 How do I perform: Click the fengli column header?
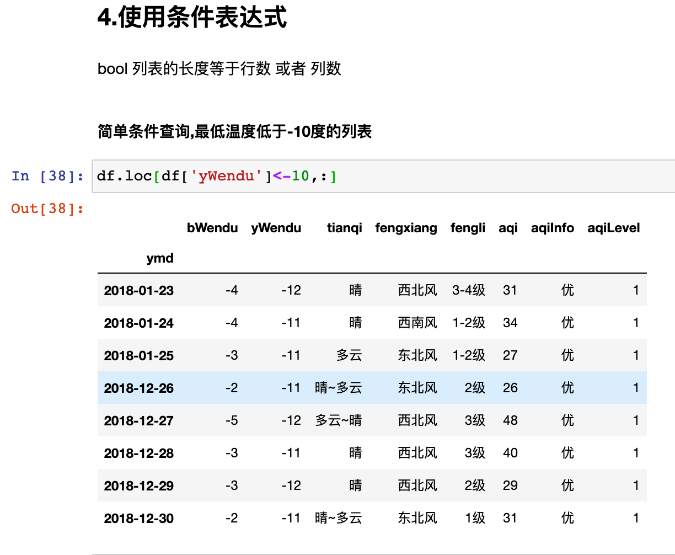(468, 227)
